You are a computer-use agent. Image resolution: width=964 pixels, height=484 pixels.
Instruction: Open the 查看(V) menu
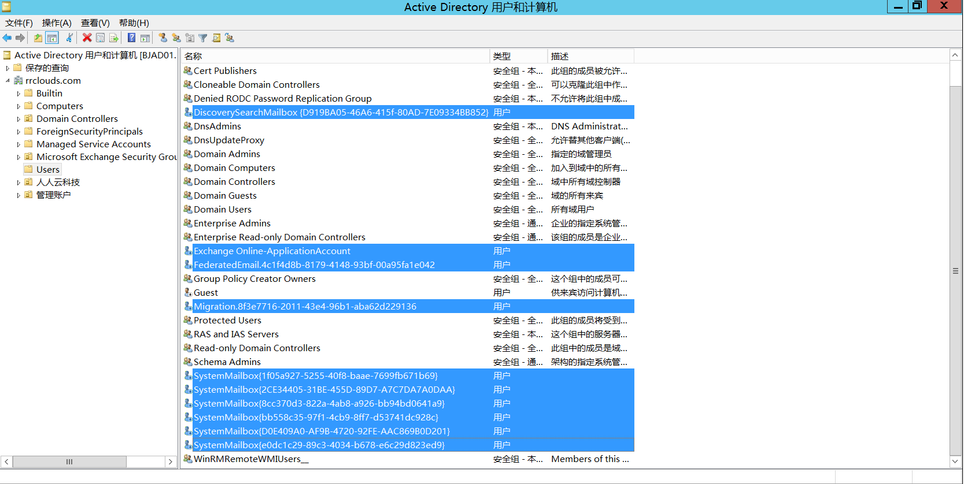[x=95, y=23]
